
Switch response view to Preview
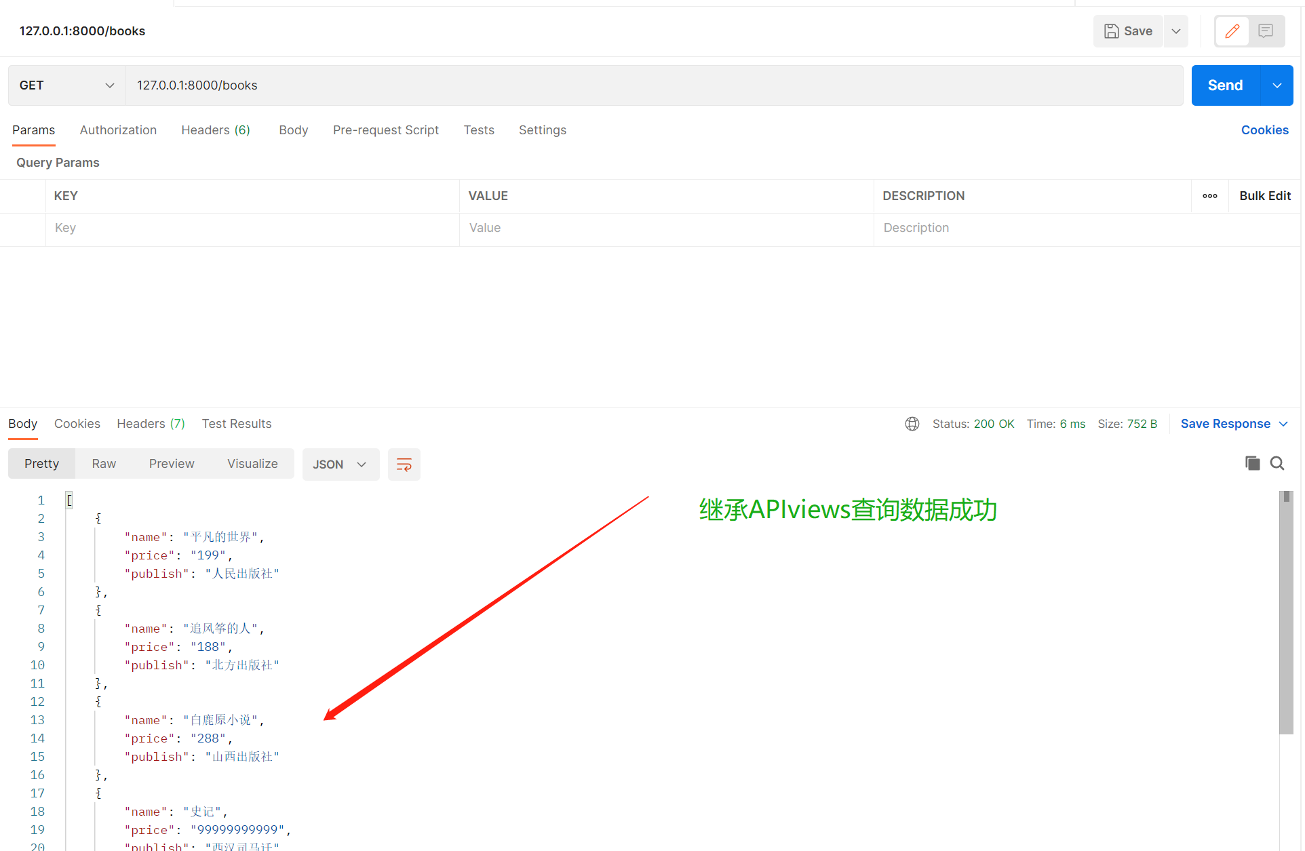pos(172,464)
